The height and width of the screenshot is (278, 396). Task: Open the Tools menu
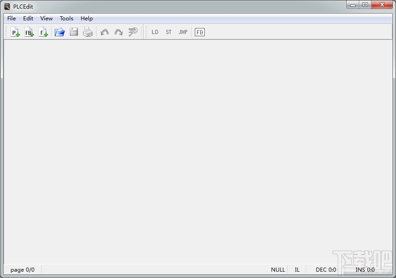coord(67,19)
